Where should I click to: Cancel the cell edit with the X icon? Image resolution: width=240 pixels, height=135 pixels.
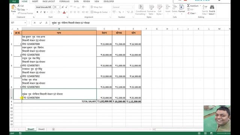point(34,23)
